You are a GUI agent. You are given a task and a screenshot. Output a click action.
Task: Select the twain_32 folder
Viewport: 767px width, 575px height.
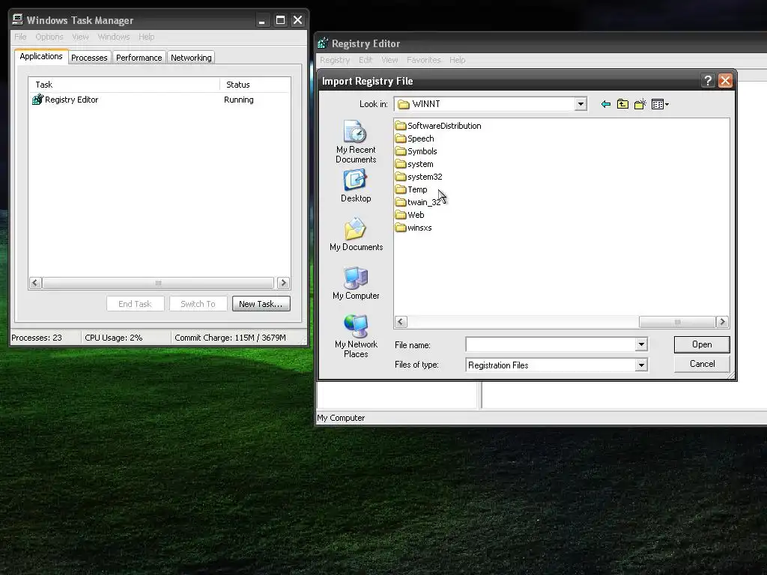point(418,202)
